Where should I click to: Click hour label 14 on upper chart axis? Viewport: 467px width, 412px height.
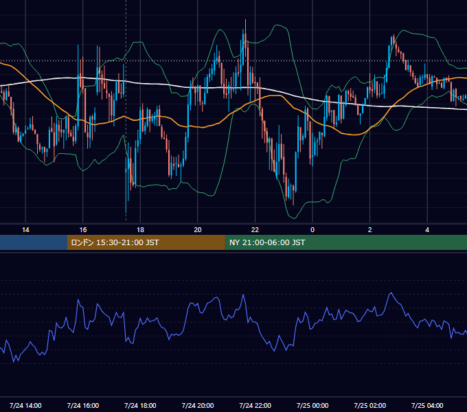tap(25, 230)
